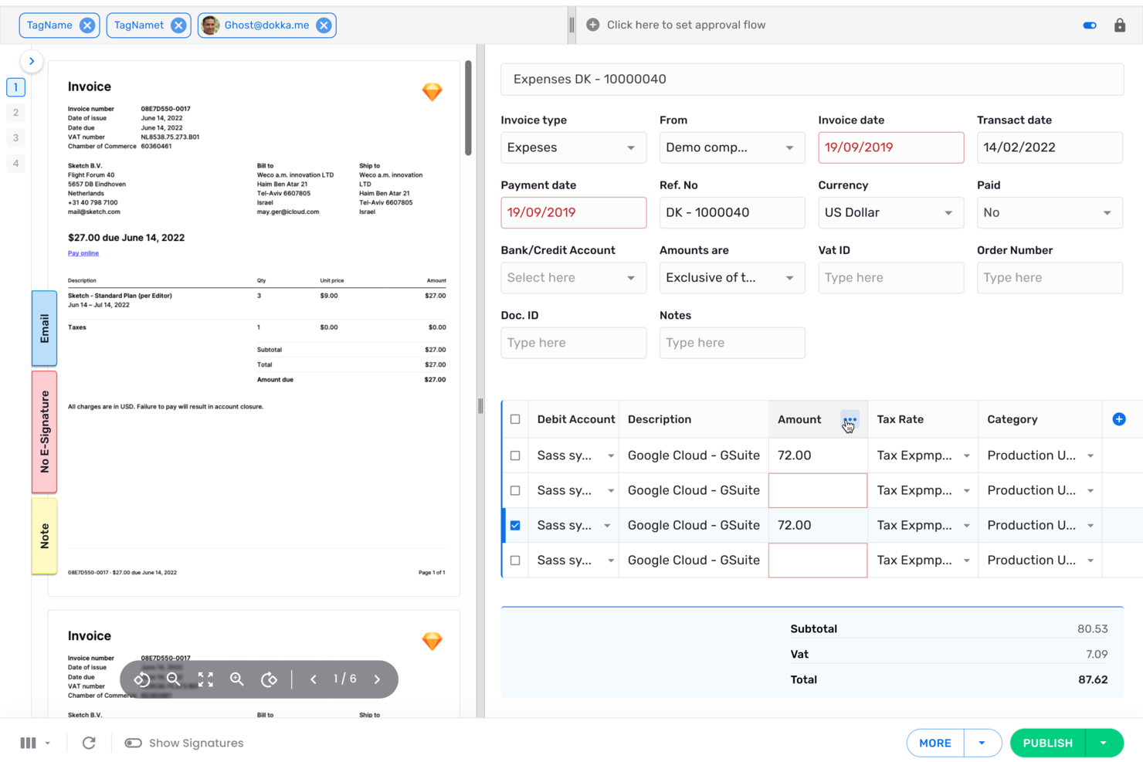This screenshot has width=1143, height=762.
Task: Select all line items via the header checkbox
Action: [515, 418]
